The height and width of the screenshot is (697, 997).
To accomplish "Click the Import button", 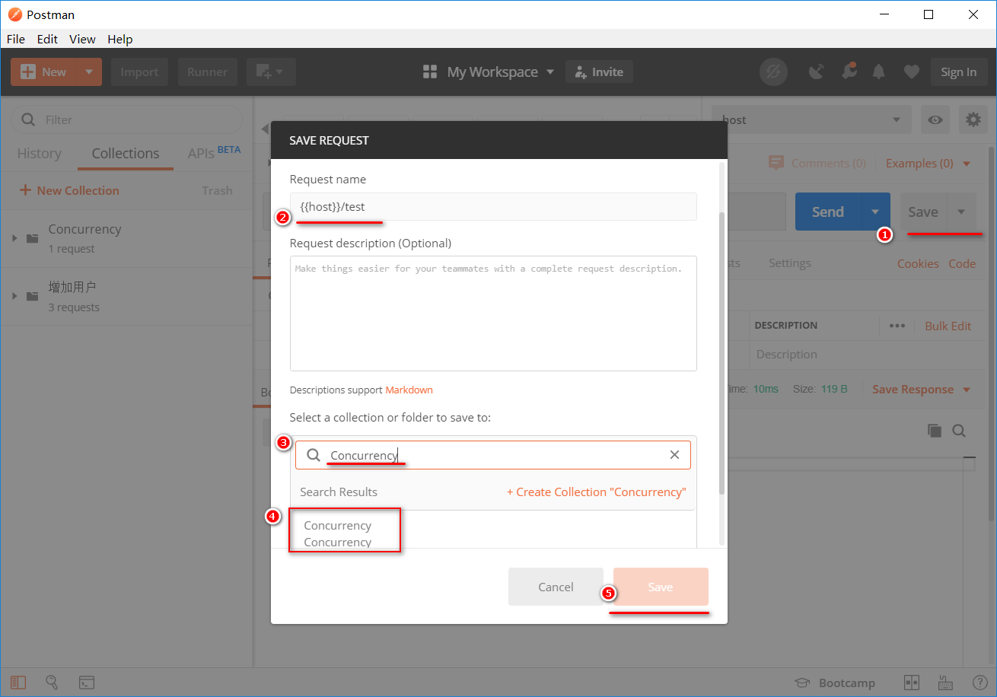I will 139,72.
